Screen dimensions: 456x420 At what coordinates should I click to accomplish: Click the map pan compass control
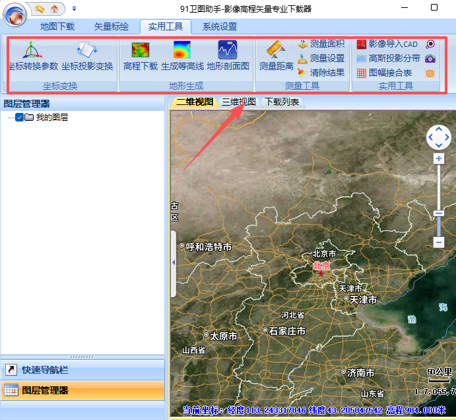click(439, 137)
